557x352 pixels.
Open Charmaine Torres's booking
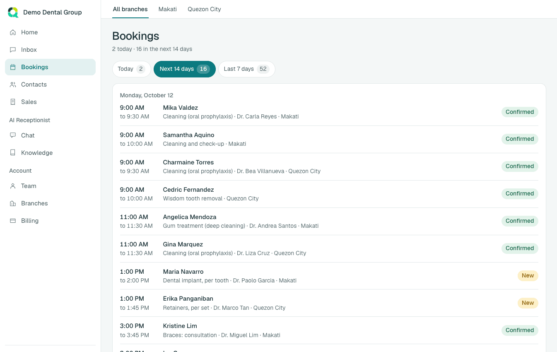[329, 166]
